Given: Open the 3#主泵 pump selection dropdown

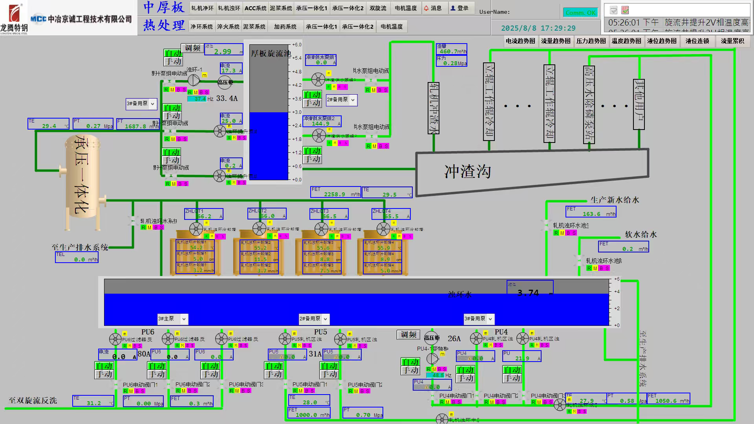Looking at the screenshot, I should [183, 319].
